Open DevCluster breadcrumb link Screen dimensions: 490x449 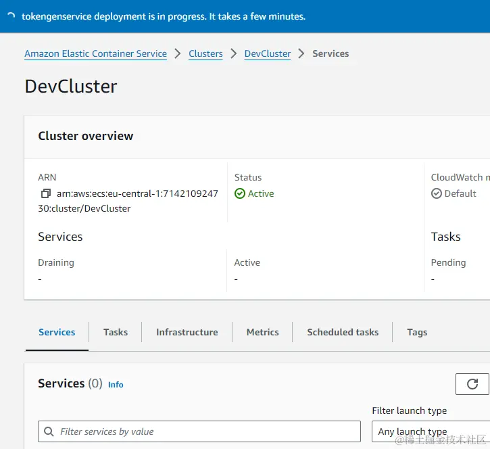[x=268, y=53]
